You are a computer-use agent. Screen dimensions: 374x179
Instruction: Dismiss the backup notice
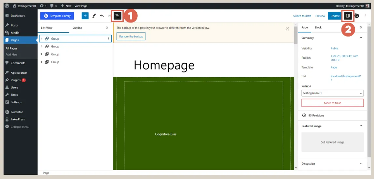287,29
